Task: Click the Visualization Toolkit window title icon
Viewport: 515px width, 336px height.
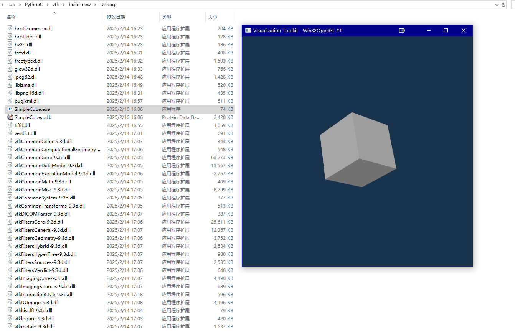Action: (x=248, y=30)
